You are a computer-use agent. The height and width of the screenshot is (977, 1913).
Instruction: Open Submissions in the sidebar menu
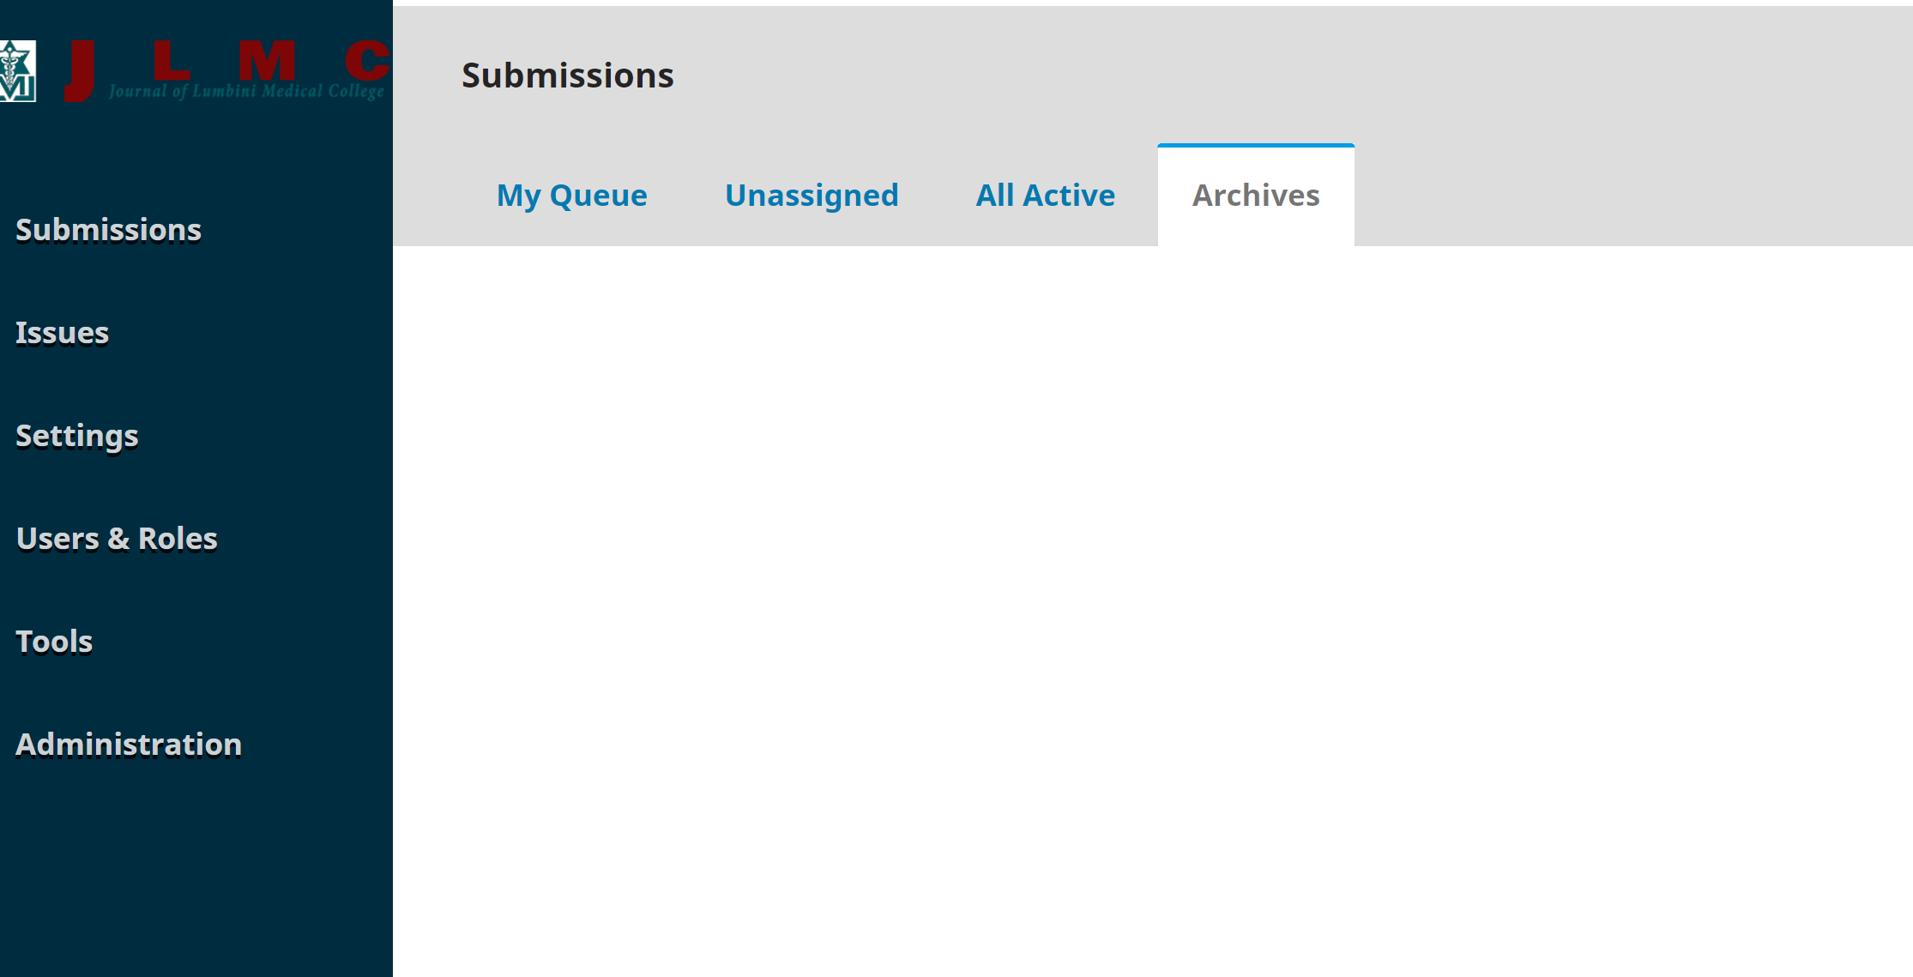tap(109, 230)
